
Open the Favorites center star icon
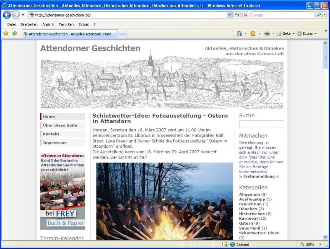(6, 33)
